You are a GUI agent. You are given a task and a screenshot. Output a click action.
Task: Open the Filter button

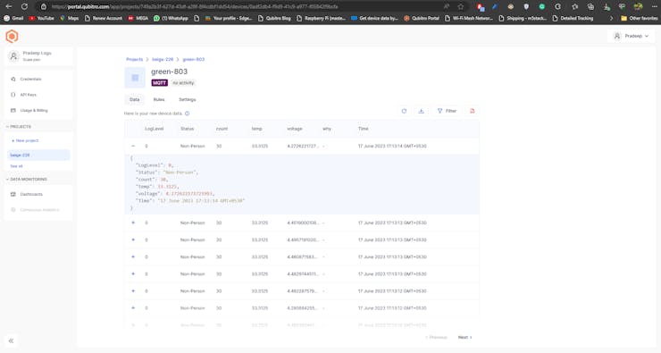pyautogui.click(x=447, y=112)
